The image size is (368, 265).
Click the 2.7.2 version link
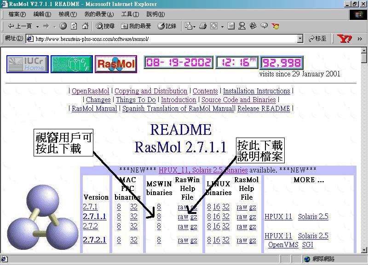90,226
